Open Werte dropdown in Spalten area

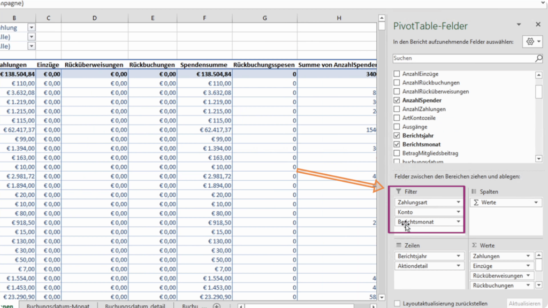point(536,202)
